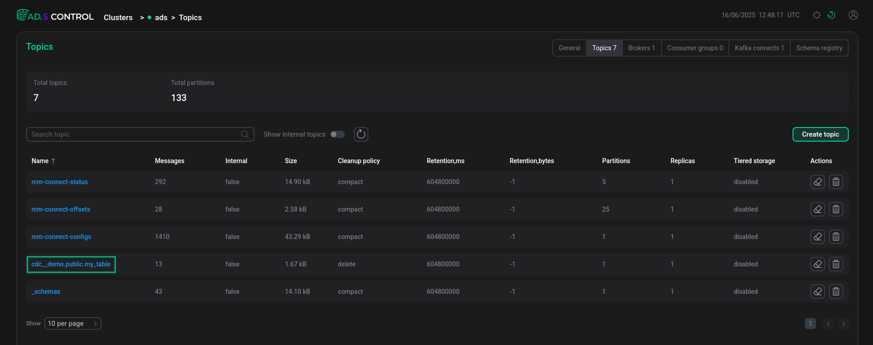Click the Create topic button

[820, 134]
